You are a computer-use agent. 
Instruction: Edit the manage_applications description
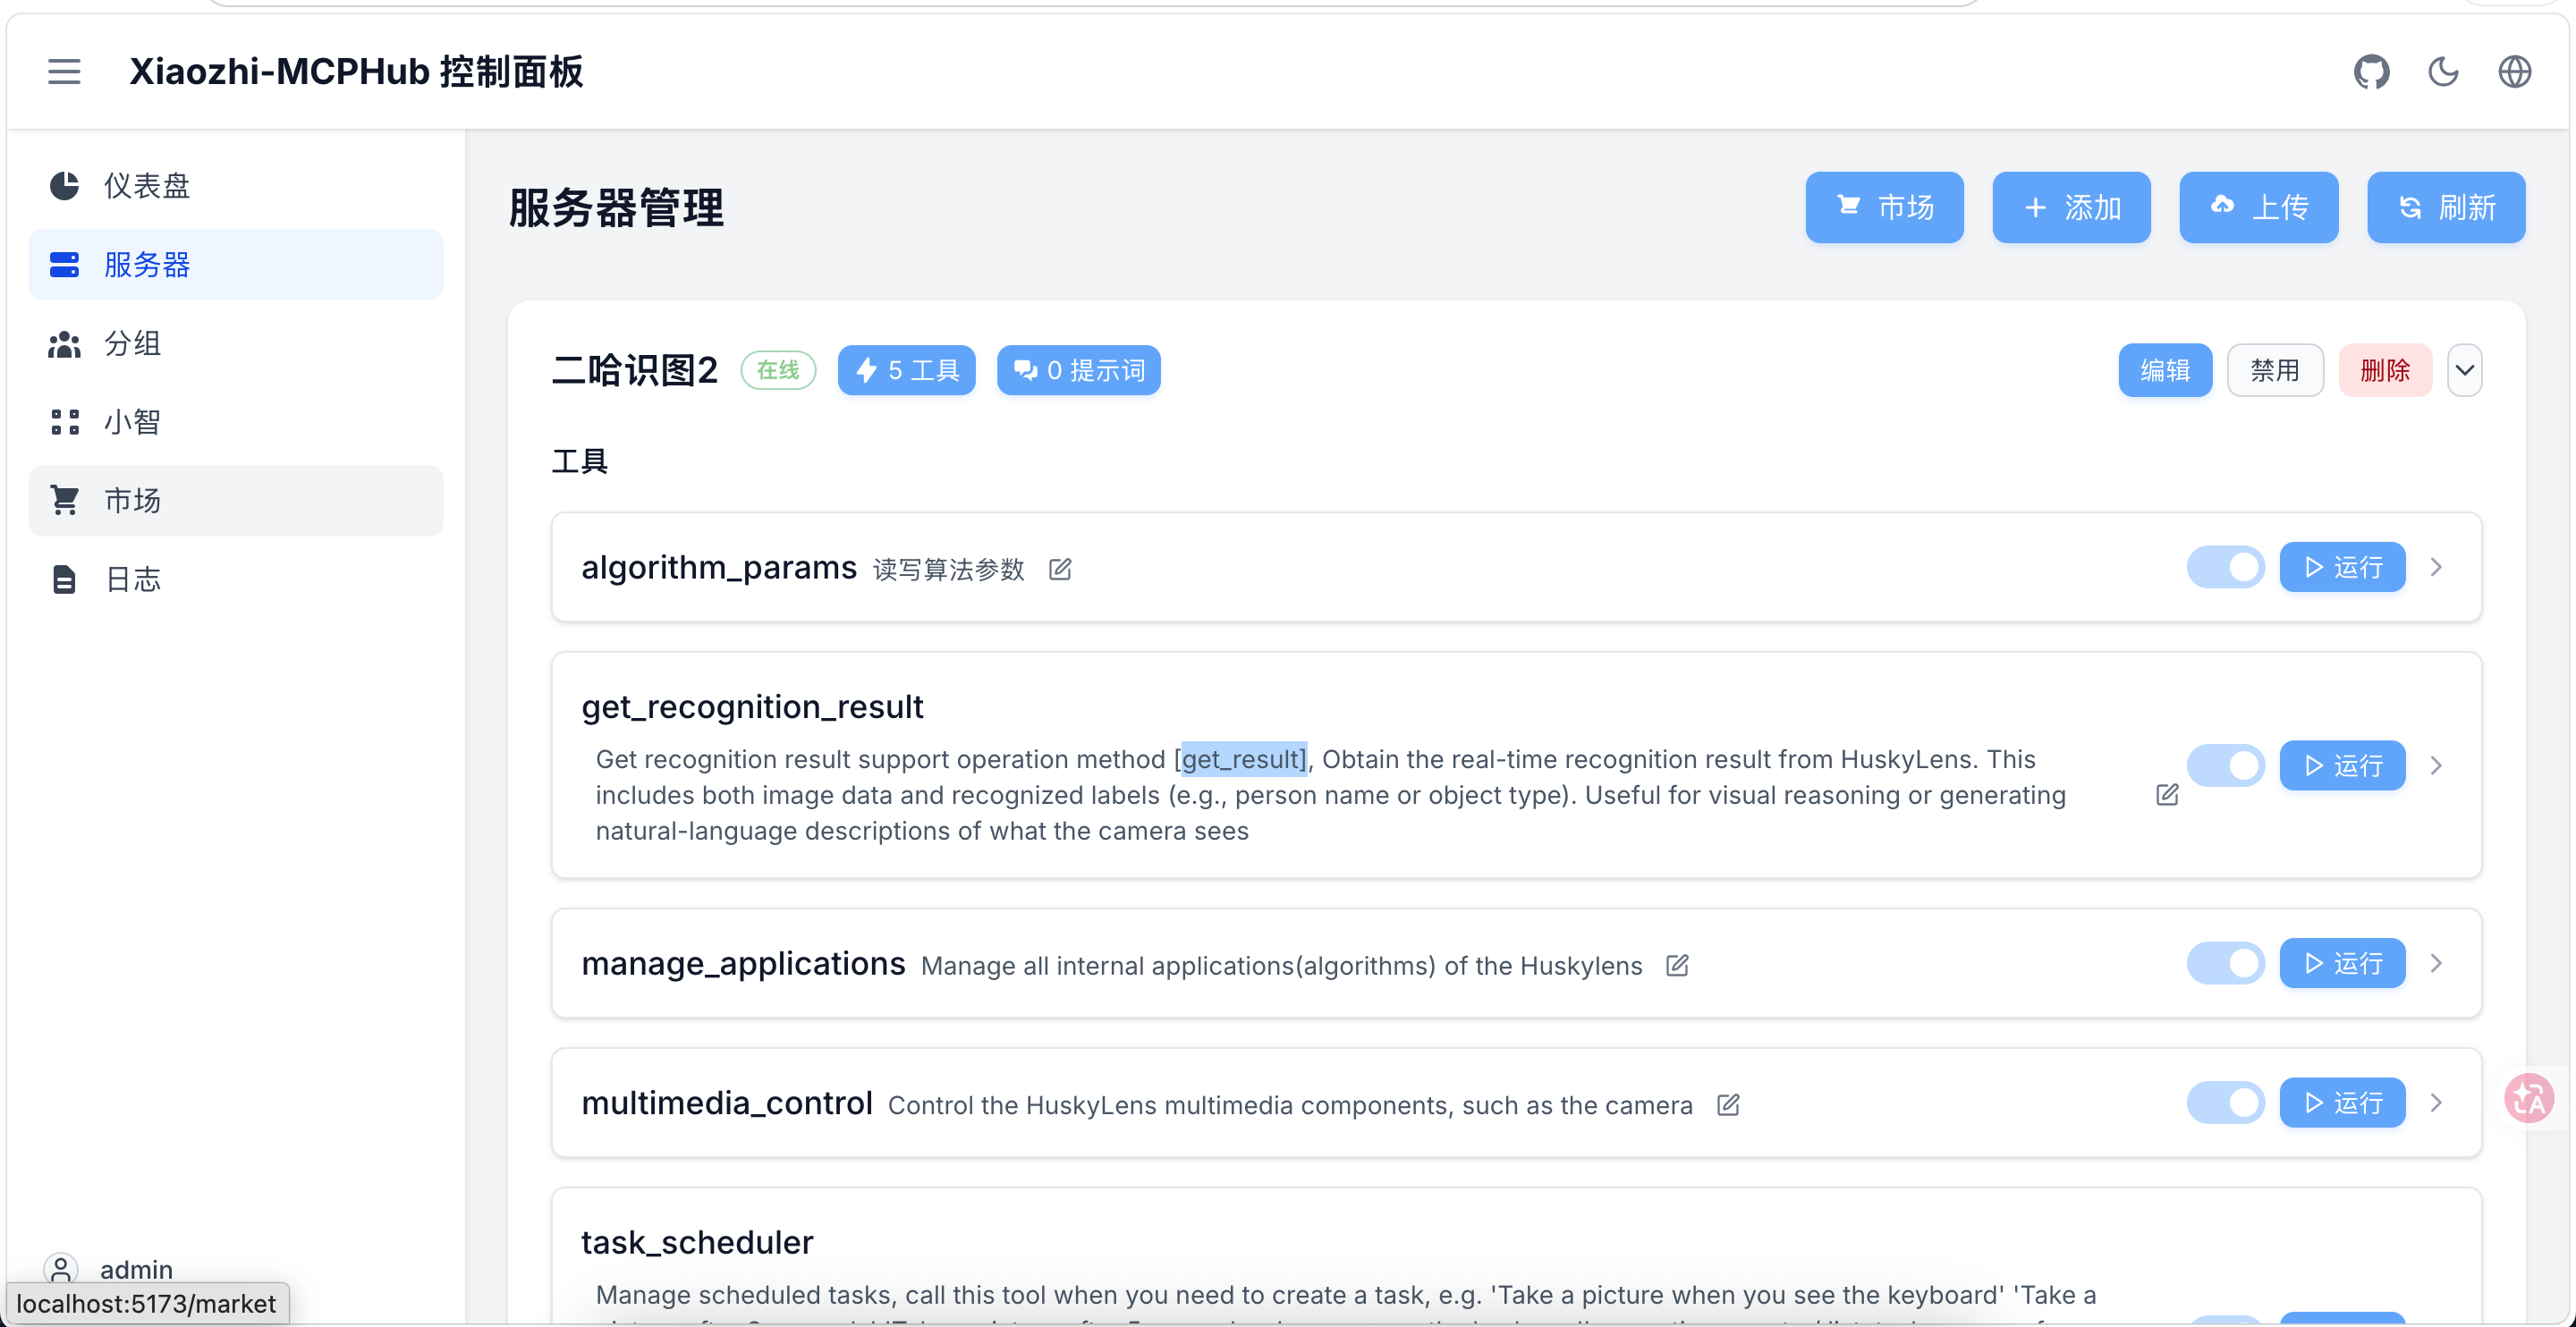1678,965
